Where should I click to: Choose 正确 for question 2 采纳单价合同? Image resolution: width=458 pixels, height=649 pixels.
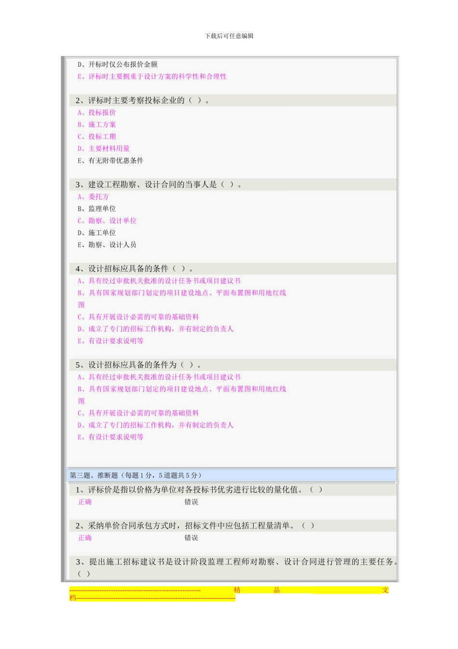coord(85,538)
